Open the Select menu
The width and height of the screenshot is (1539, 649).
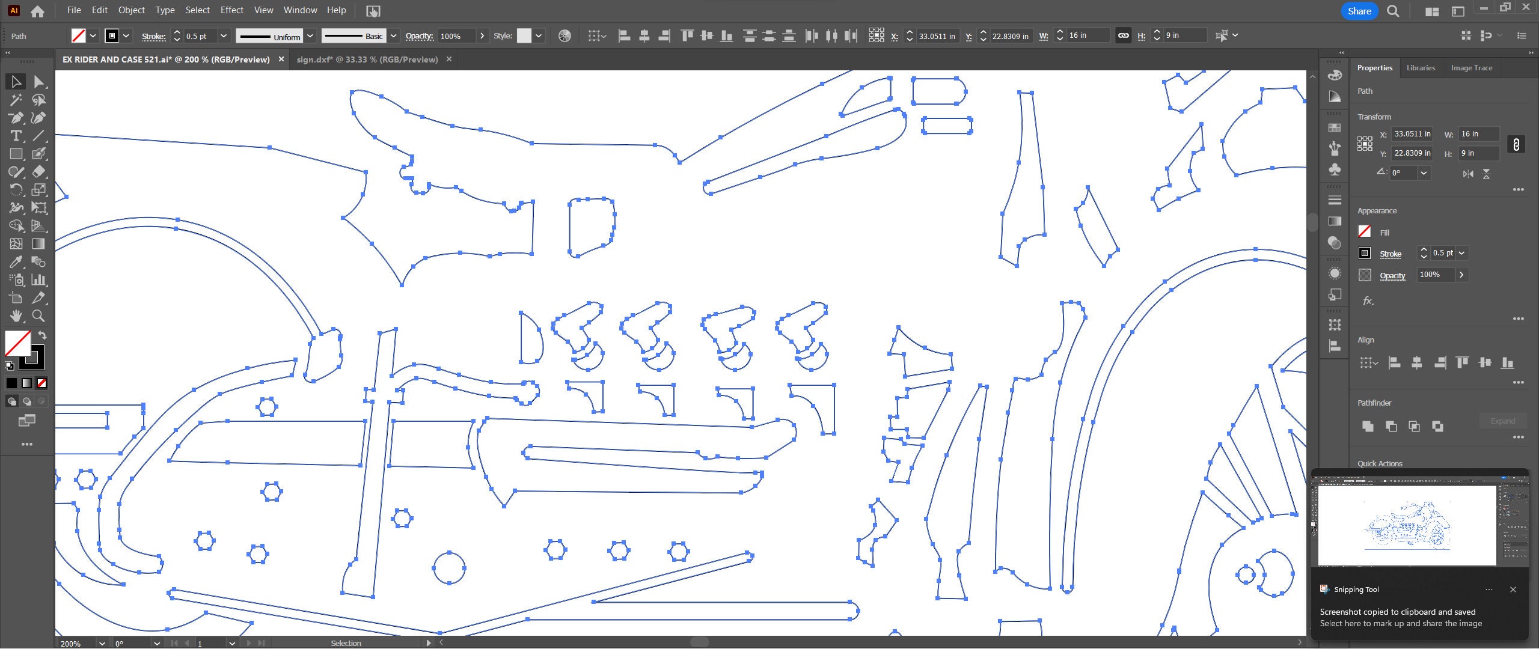pos(197,10)
